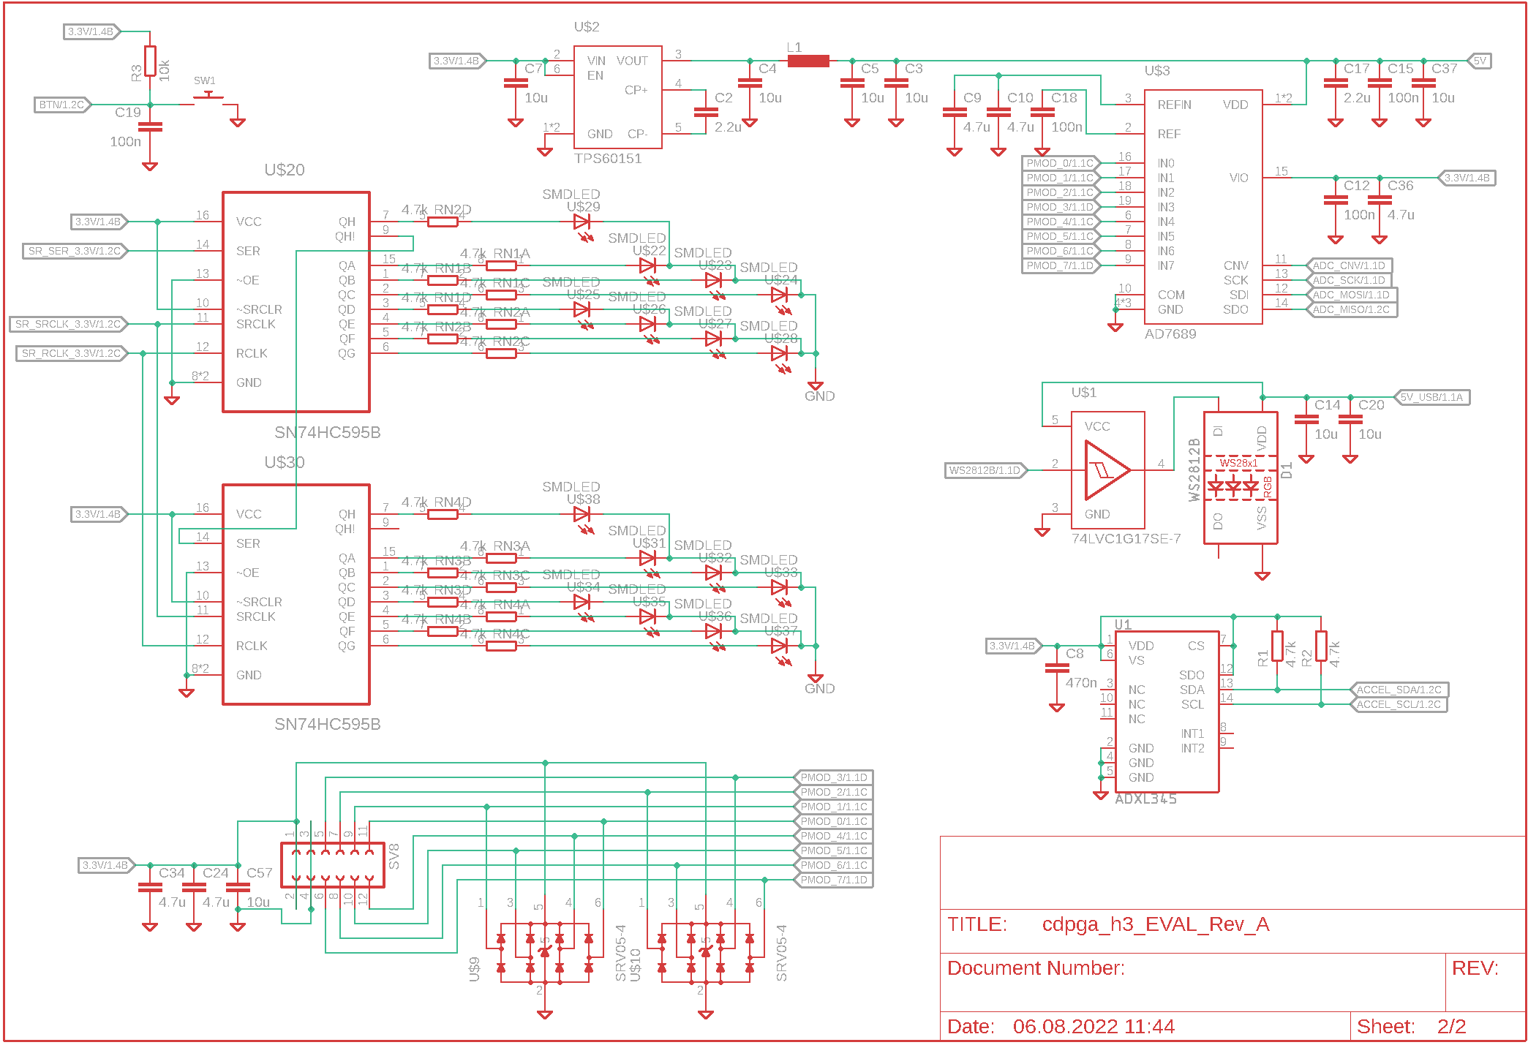This screenshot has width=1528, height=1045.
Task: Select the U$38 SMD LED symbol
Action: click(x=582, y=515)
